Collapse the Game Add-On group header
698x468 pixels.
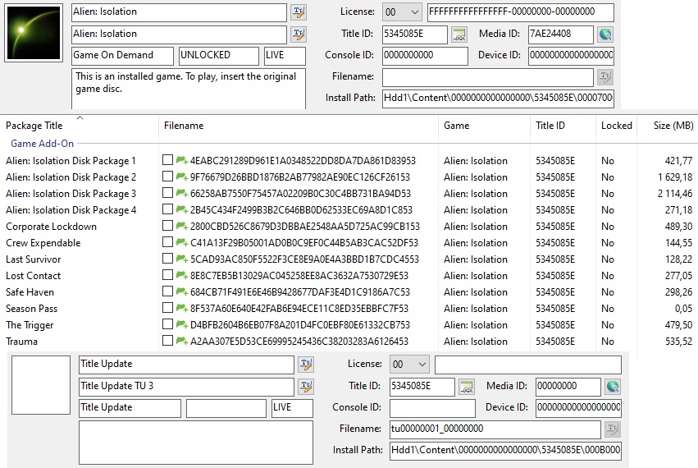tap(43, 144)
